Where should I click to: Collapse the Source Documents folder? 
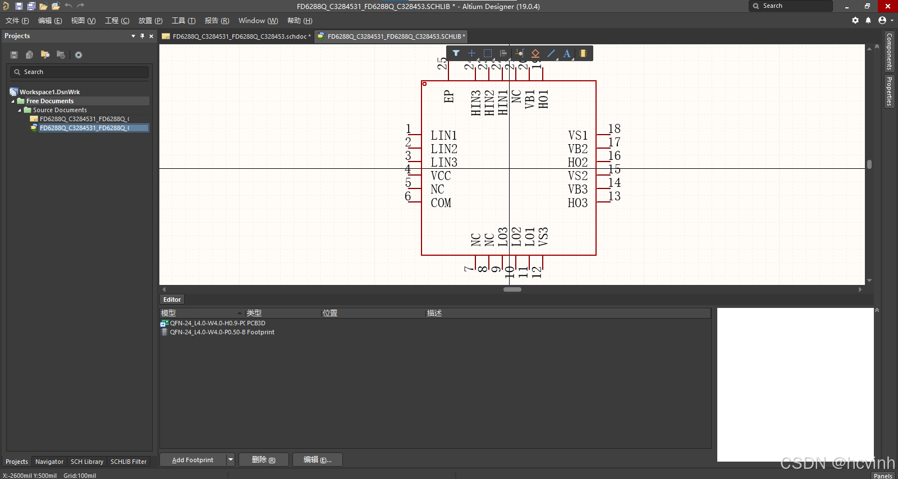[x=20, y=110]
